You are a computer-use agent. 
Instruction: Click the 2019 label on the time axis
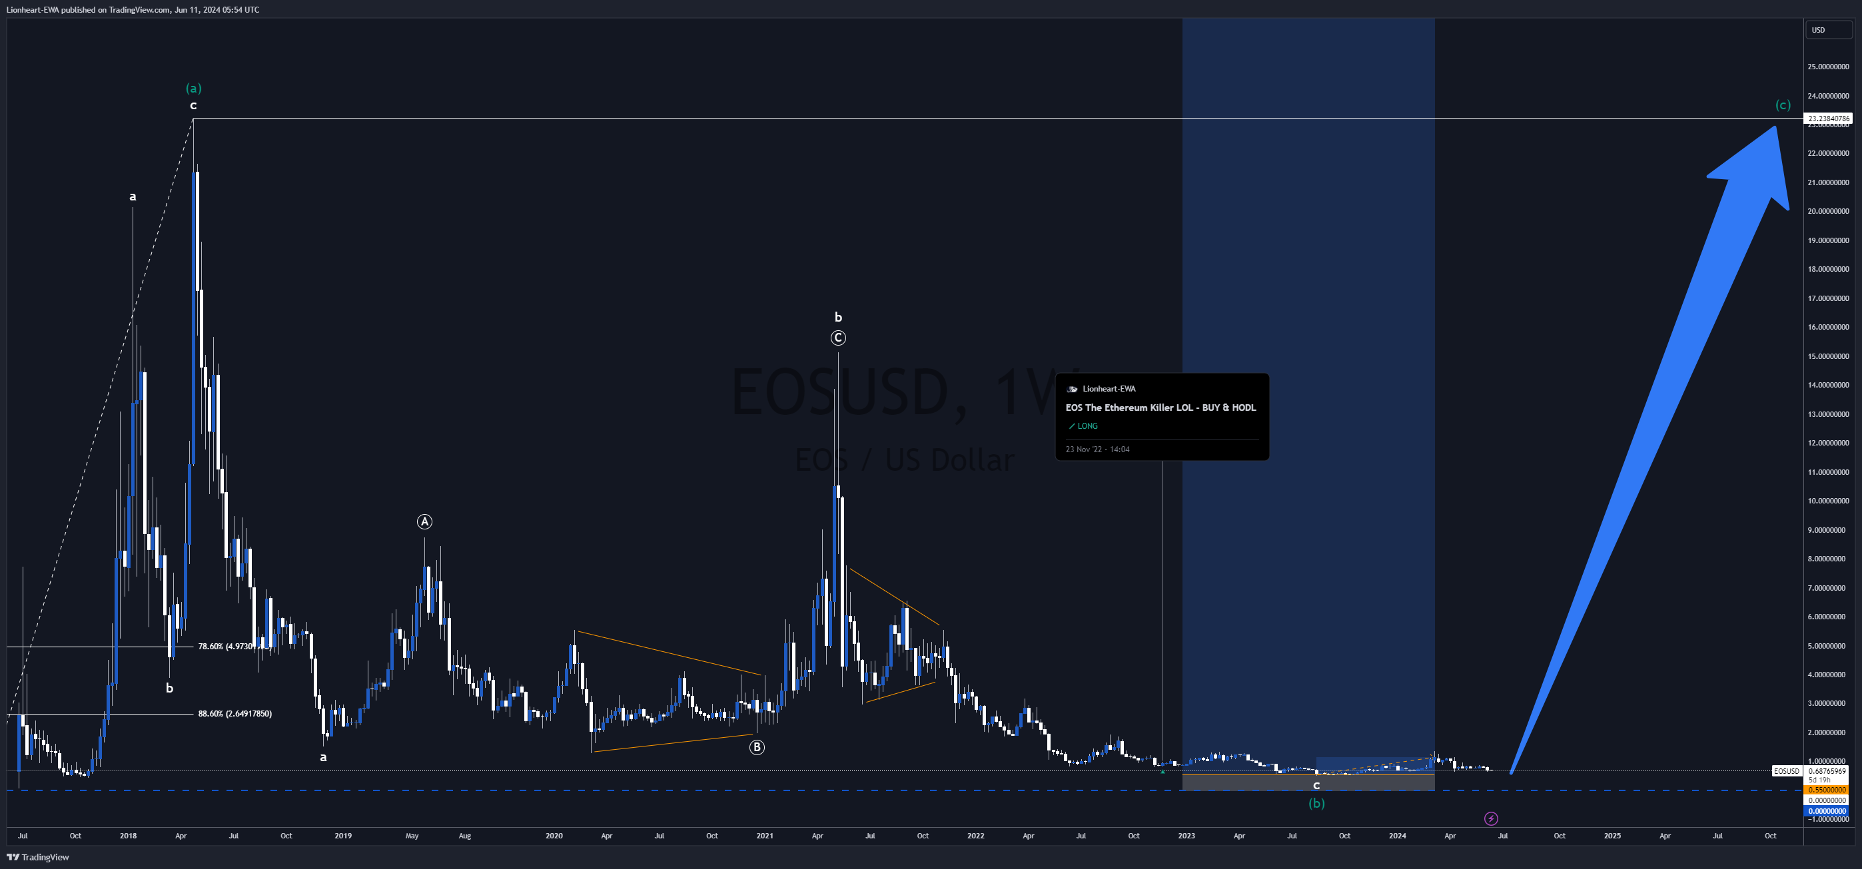pos(342,836)
